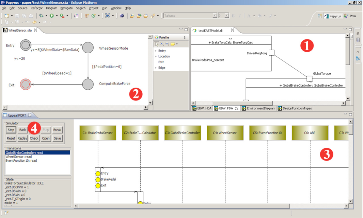Image resolution: width=363 pixels, height=218 pixels.
Task: Open the font size 9 dropdown
Action: coord(227,16)
